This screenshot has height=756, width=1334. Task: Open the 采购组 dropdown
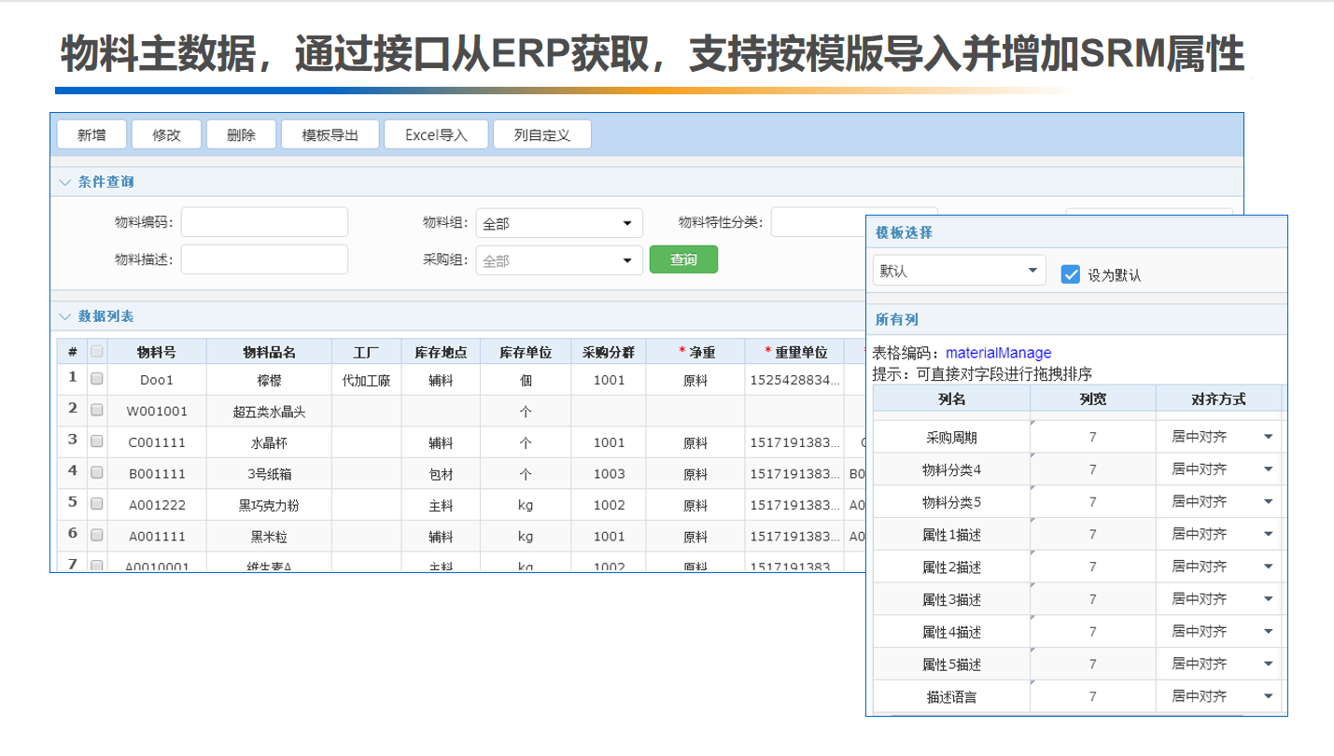(x=558, y=260)
